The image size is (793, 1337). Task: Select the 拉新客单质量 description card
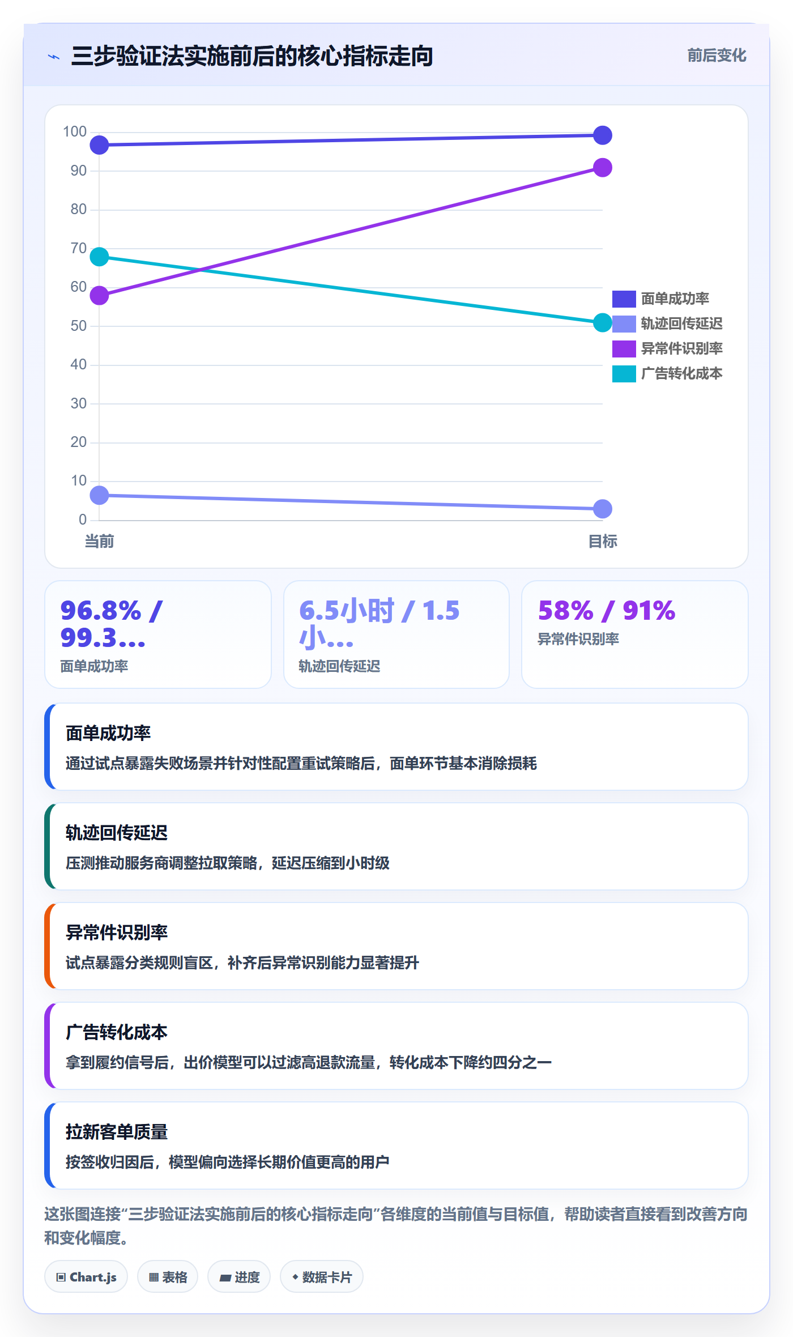click(x=396, y=1146)
